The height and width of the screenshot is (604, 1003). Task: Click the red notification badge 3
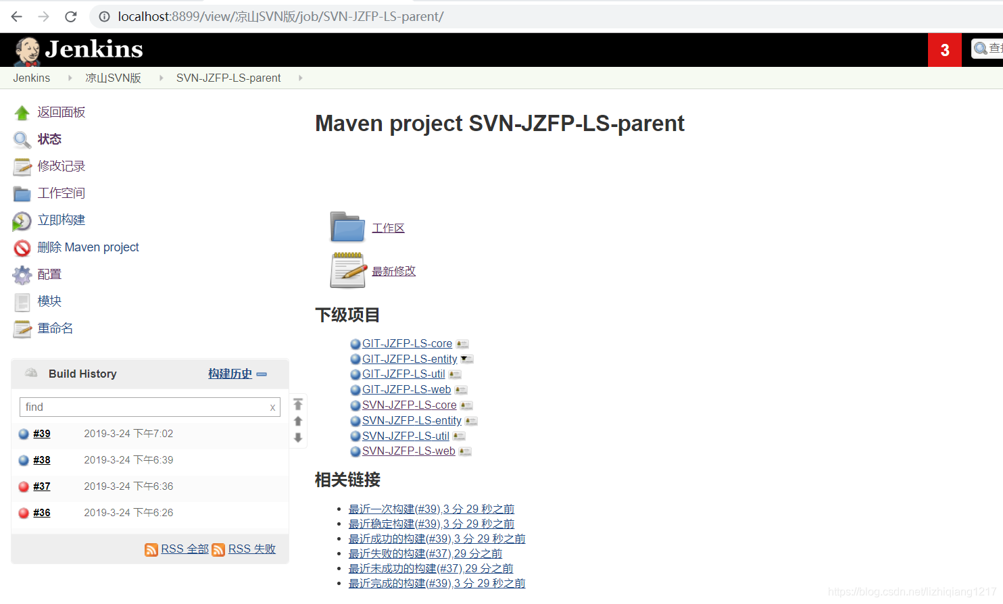coord(945,50)
